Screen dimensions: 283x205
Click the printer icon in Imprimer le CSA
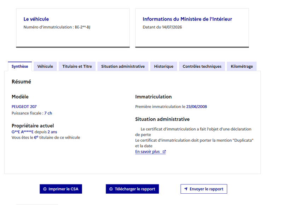(x=45, y=189)
